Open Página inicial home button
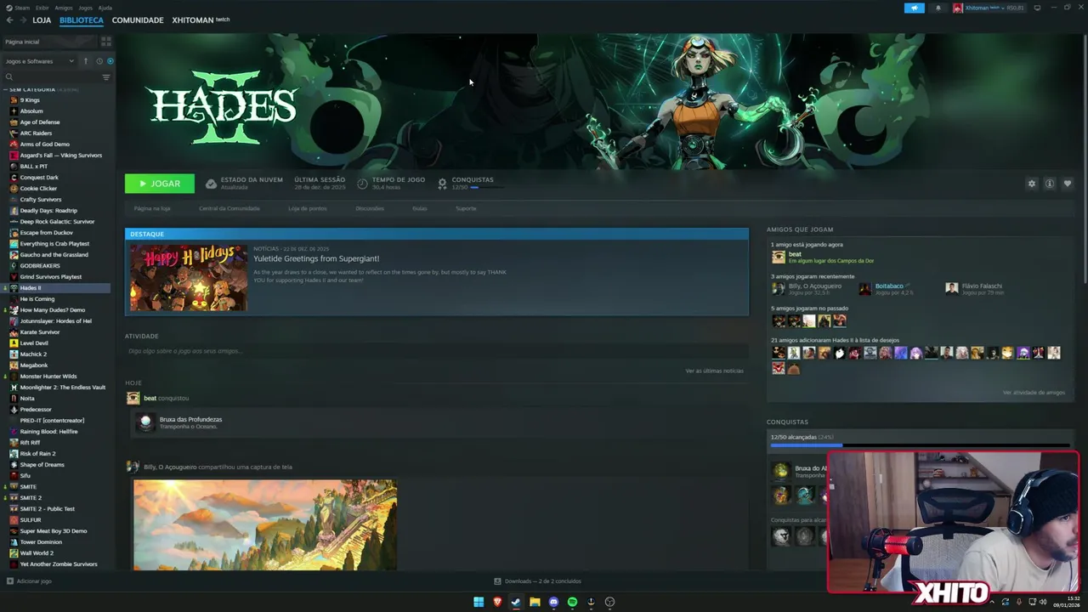The width and height of the screenshot is (1088, 612). tap(49, 42)
